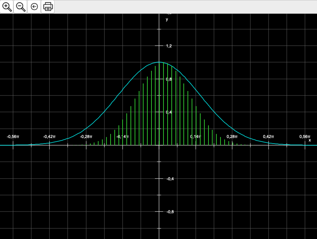Click the peak of the cyan curve
Viewport: 317px width, 239px height.
[159, 62]
